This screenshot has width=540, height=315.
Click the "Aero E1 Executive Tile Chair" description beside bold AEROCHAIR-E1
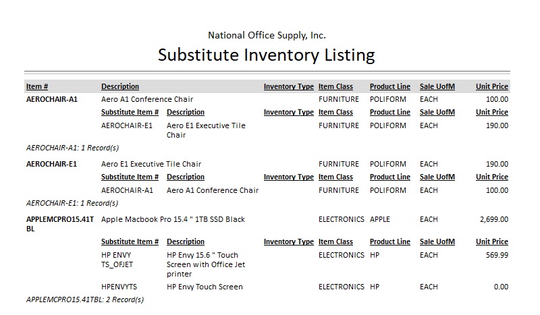(x=151, y=164)
